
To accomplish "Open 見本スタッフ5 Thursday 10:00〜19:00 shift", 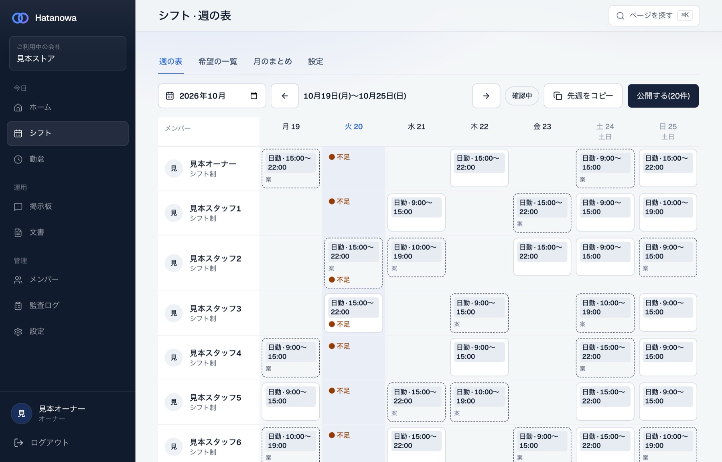I will click(x=479, y=402).
